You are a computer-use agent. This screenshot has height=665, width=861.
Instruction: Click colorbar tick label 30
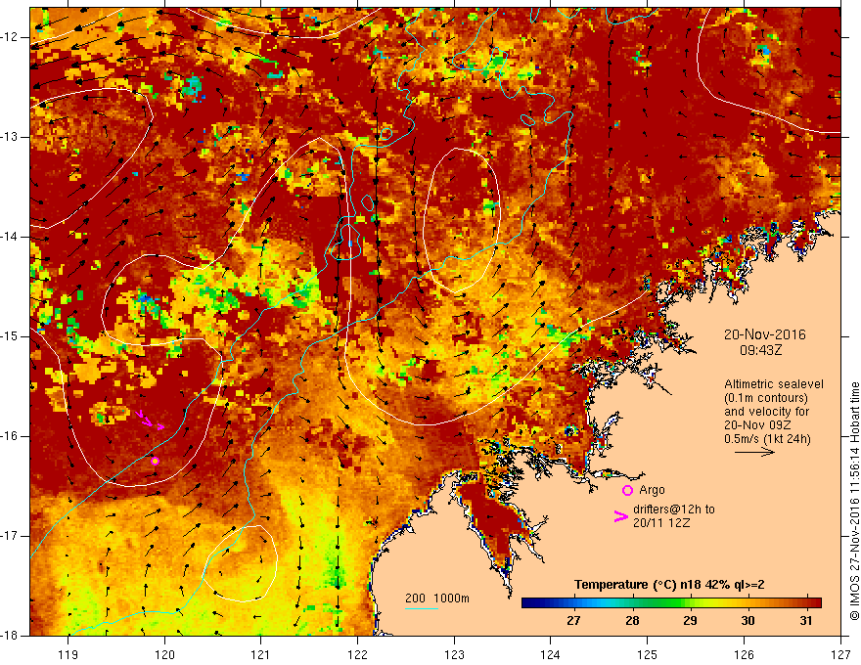click(748, 621)
